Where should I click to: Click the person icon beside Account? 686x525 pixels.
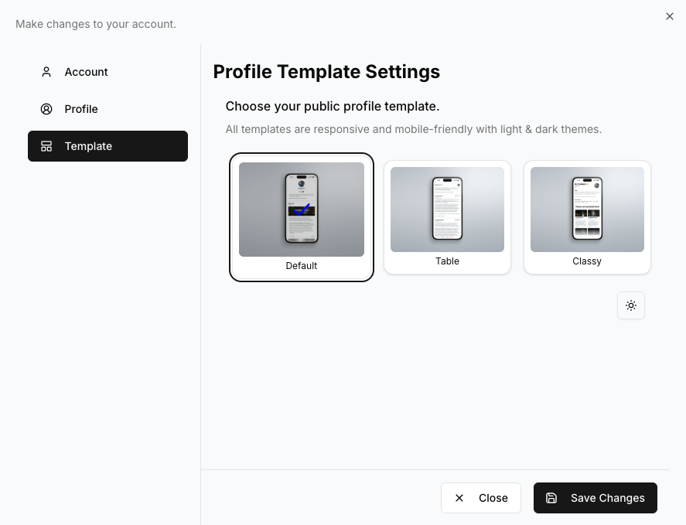pos(46,72)
